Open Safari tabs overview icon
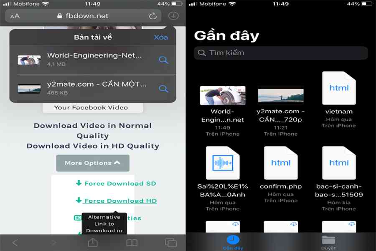The height and width of the screenshot is (251, 376). 170,242
